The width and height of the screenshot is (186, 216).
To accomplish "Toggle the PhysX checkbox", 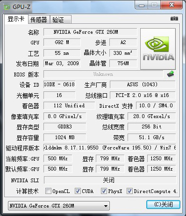I will (104, 191).
